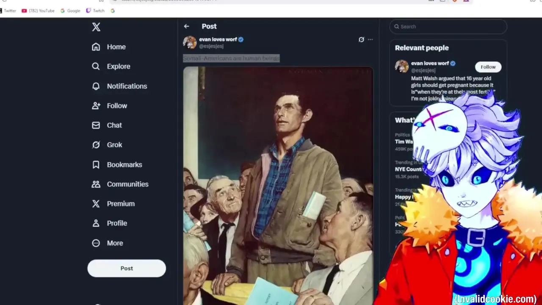Click the X logo in sidebar
This screenshot has width=542, height=305.
coord(96,27)
